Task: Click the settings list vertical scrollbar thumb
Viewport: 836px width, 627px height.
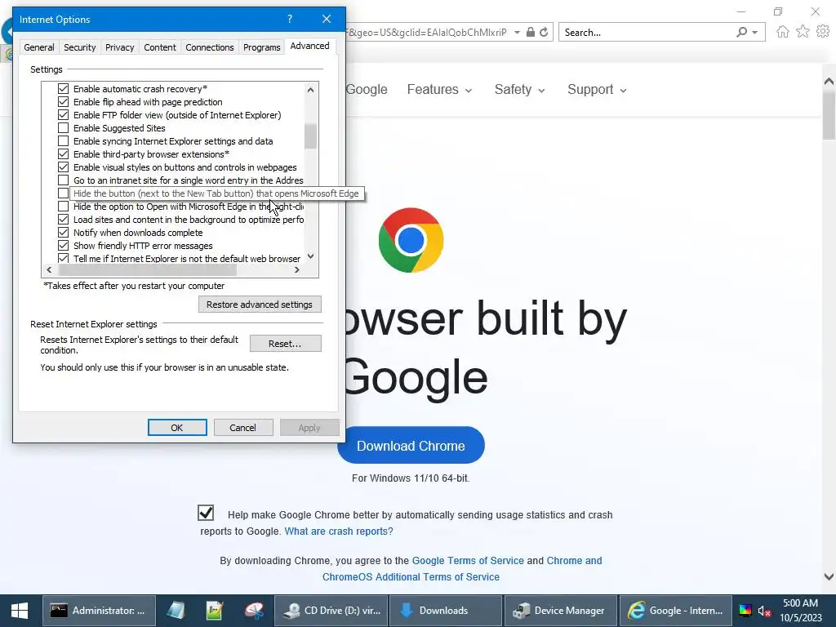Action: (x=310, y=136)
